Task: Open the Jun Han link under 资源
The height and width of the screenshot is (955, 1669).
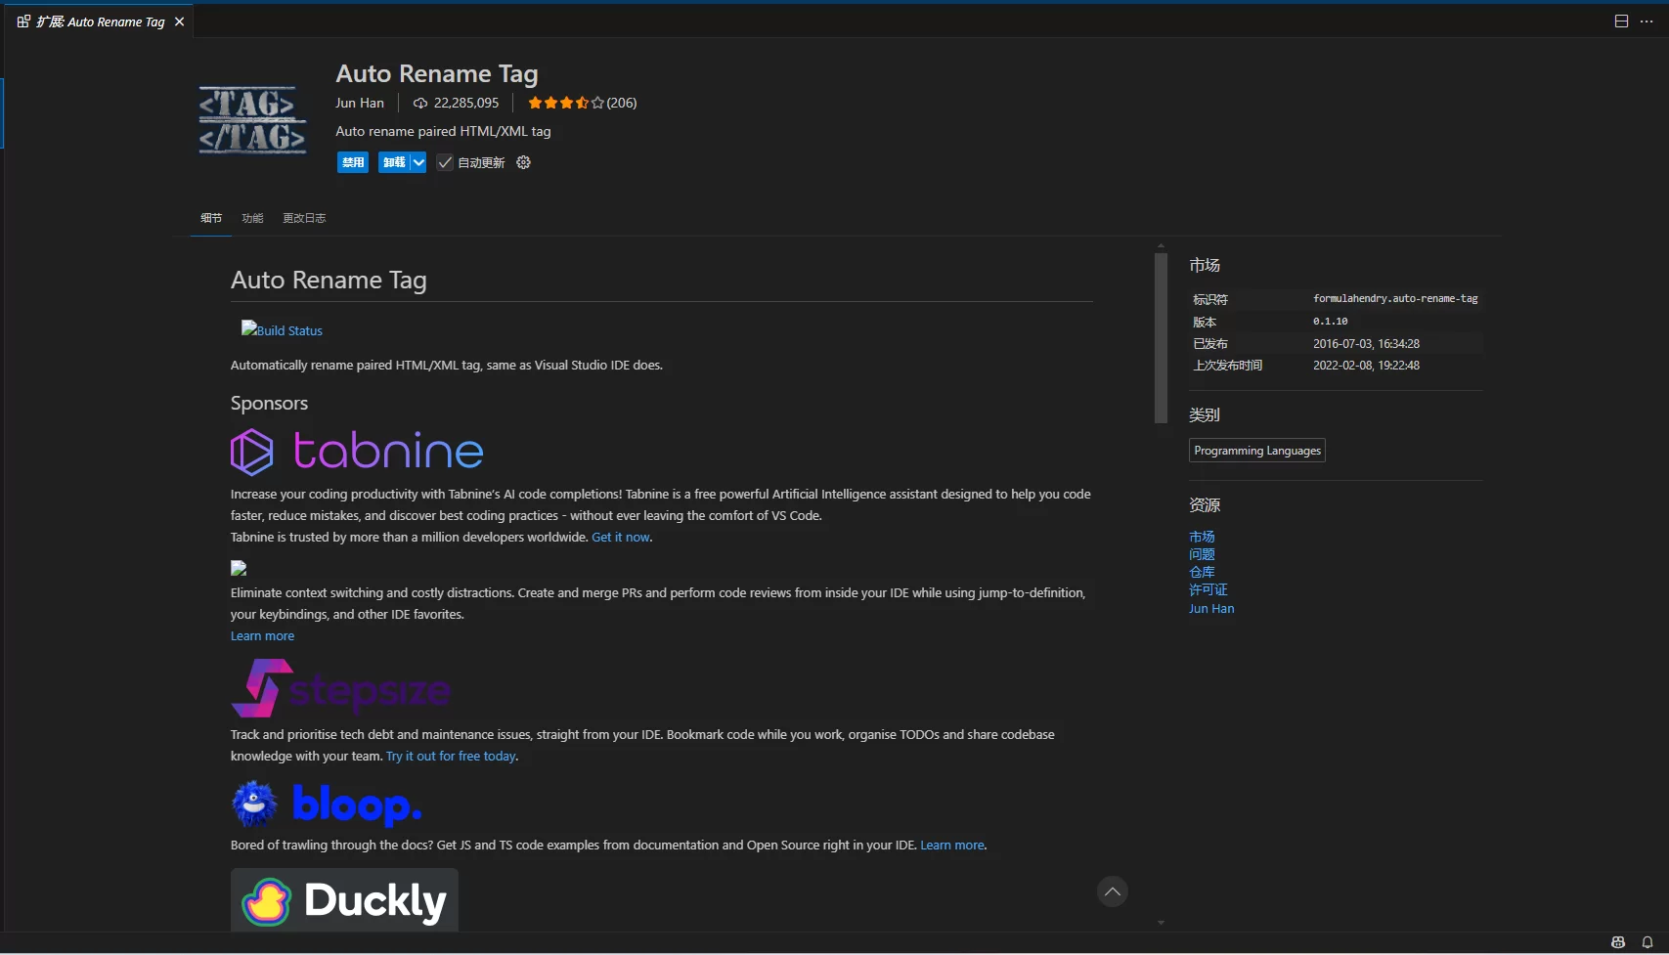Action: [x=1211, y=608]
